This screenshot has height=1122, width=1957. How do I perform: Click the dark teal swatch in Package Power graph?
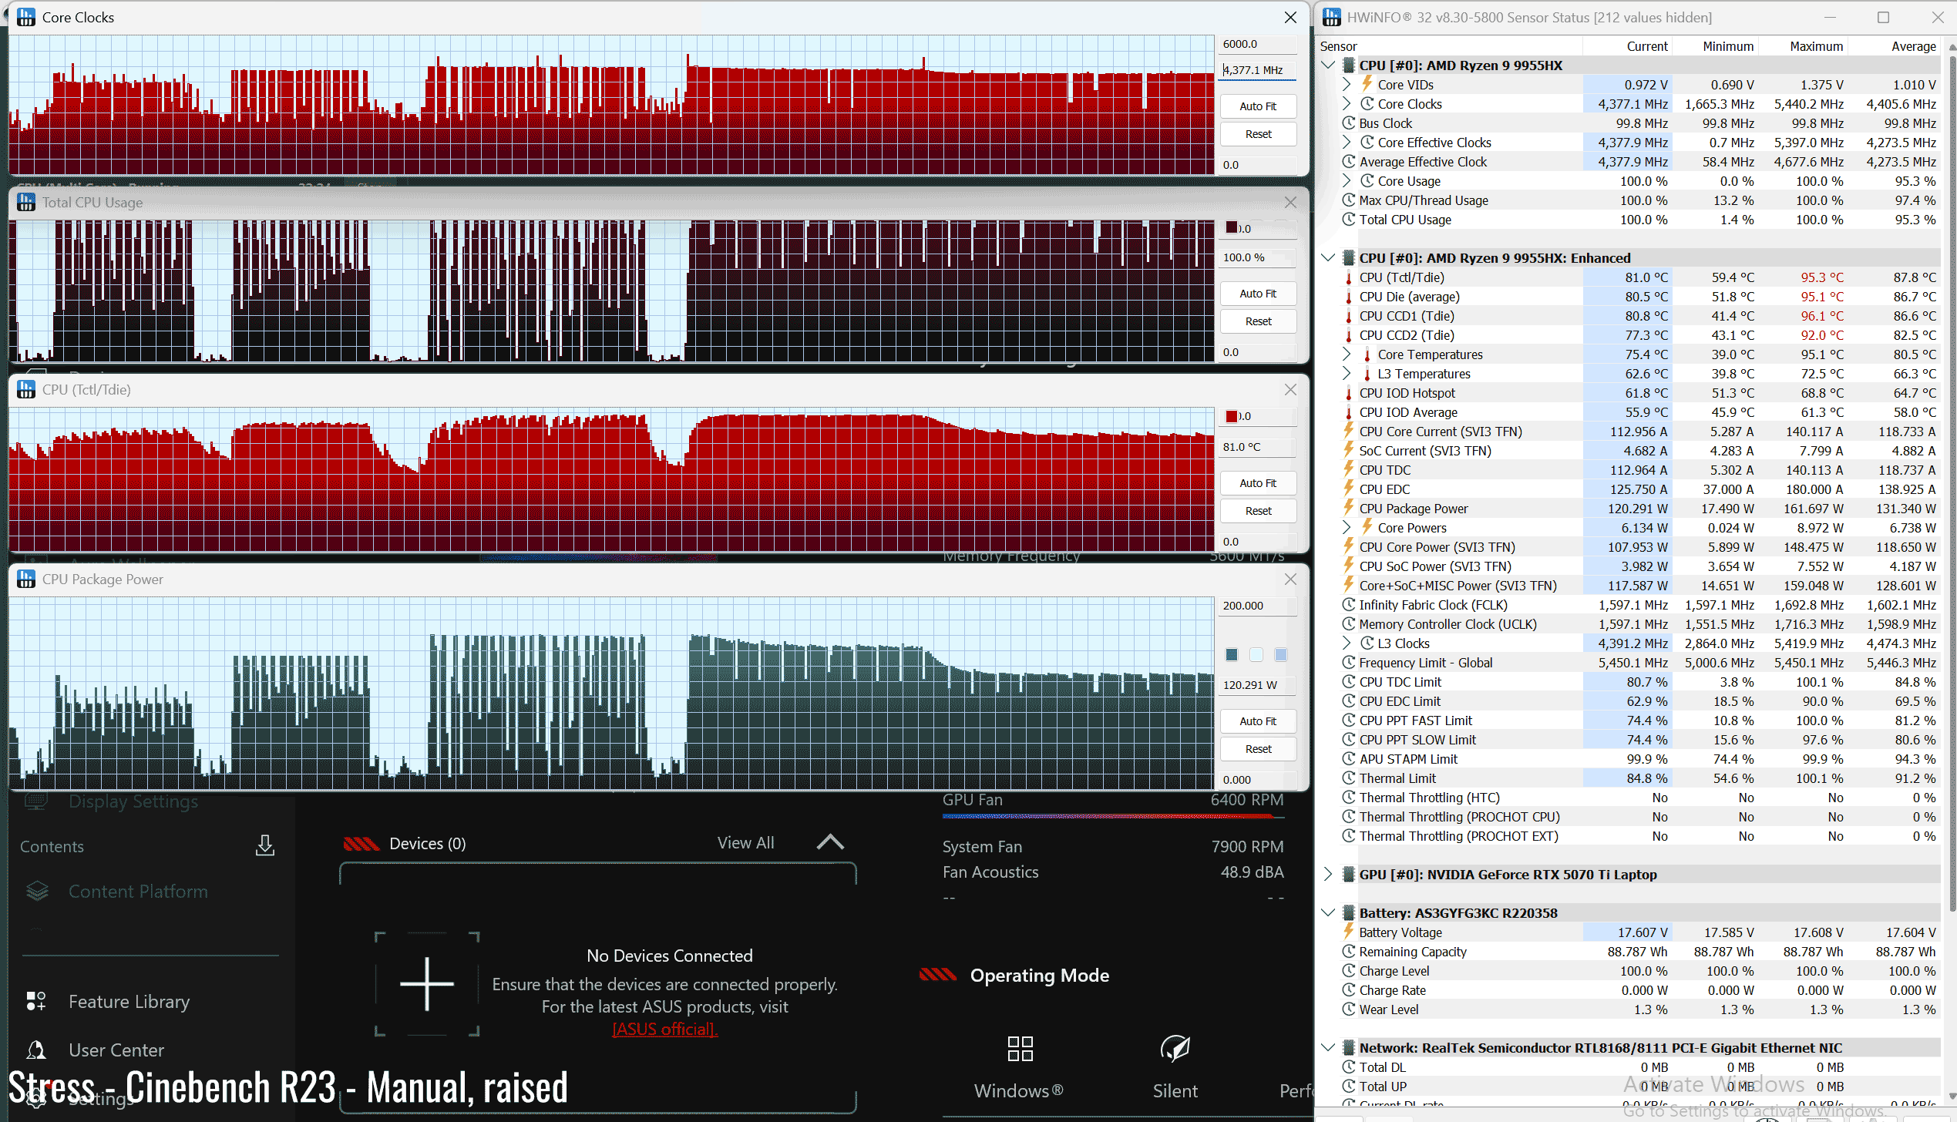(1232, 655)
